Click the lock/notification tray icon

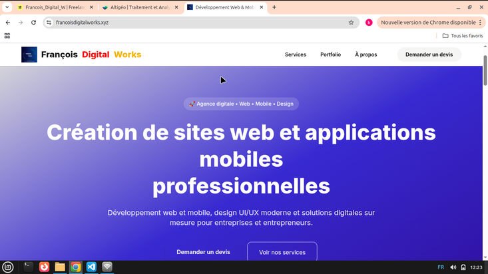point(463,267)
